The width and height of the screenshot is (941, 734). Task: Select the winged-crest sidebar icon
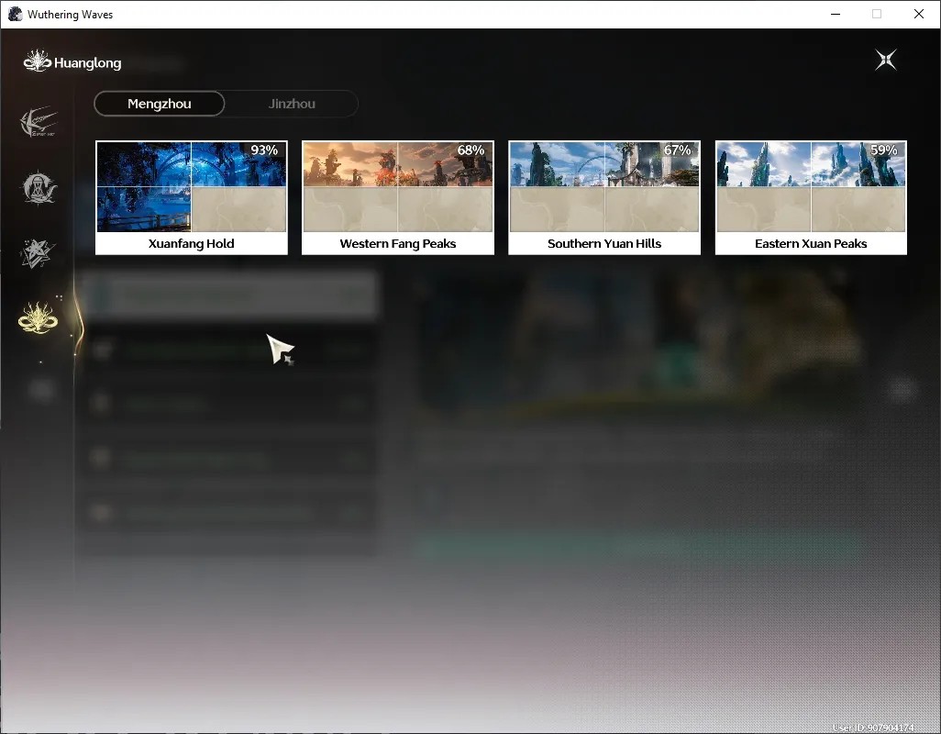pyautogui.click(x=39, y=122)
